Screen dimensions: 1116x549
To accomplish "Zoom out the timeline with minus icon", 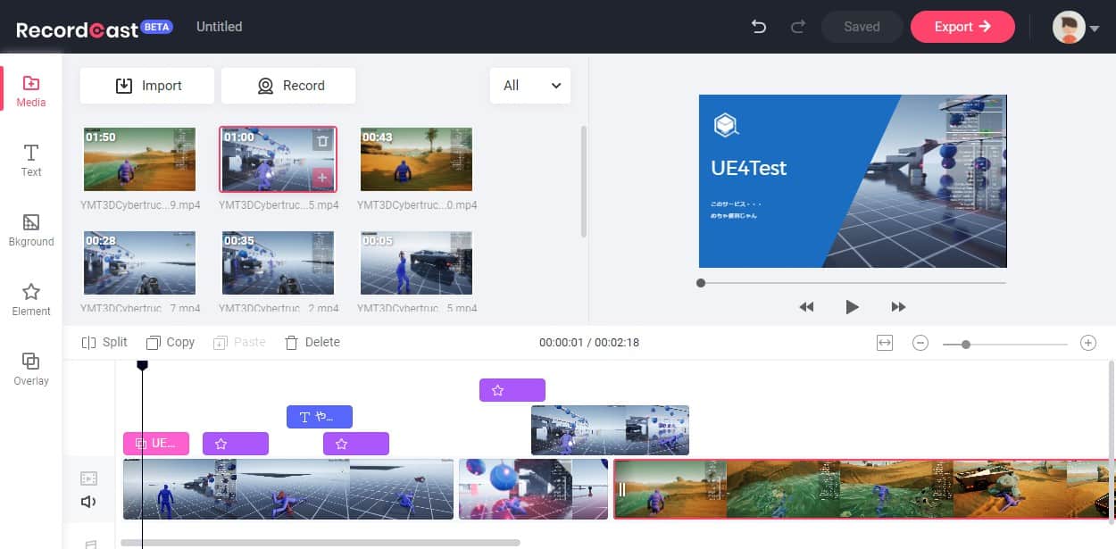I will pos(920,343).
